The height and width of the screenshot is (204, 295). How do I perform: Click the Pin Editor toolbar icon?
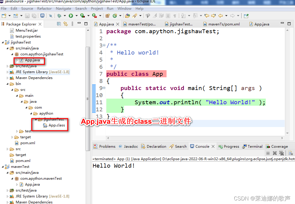point(246,16)
